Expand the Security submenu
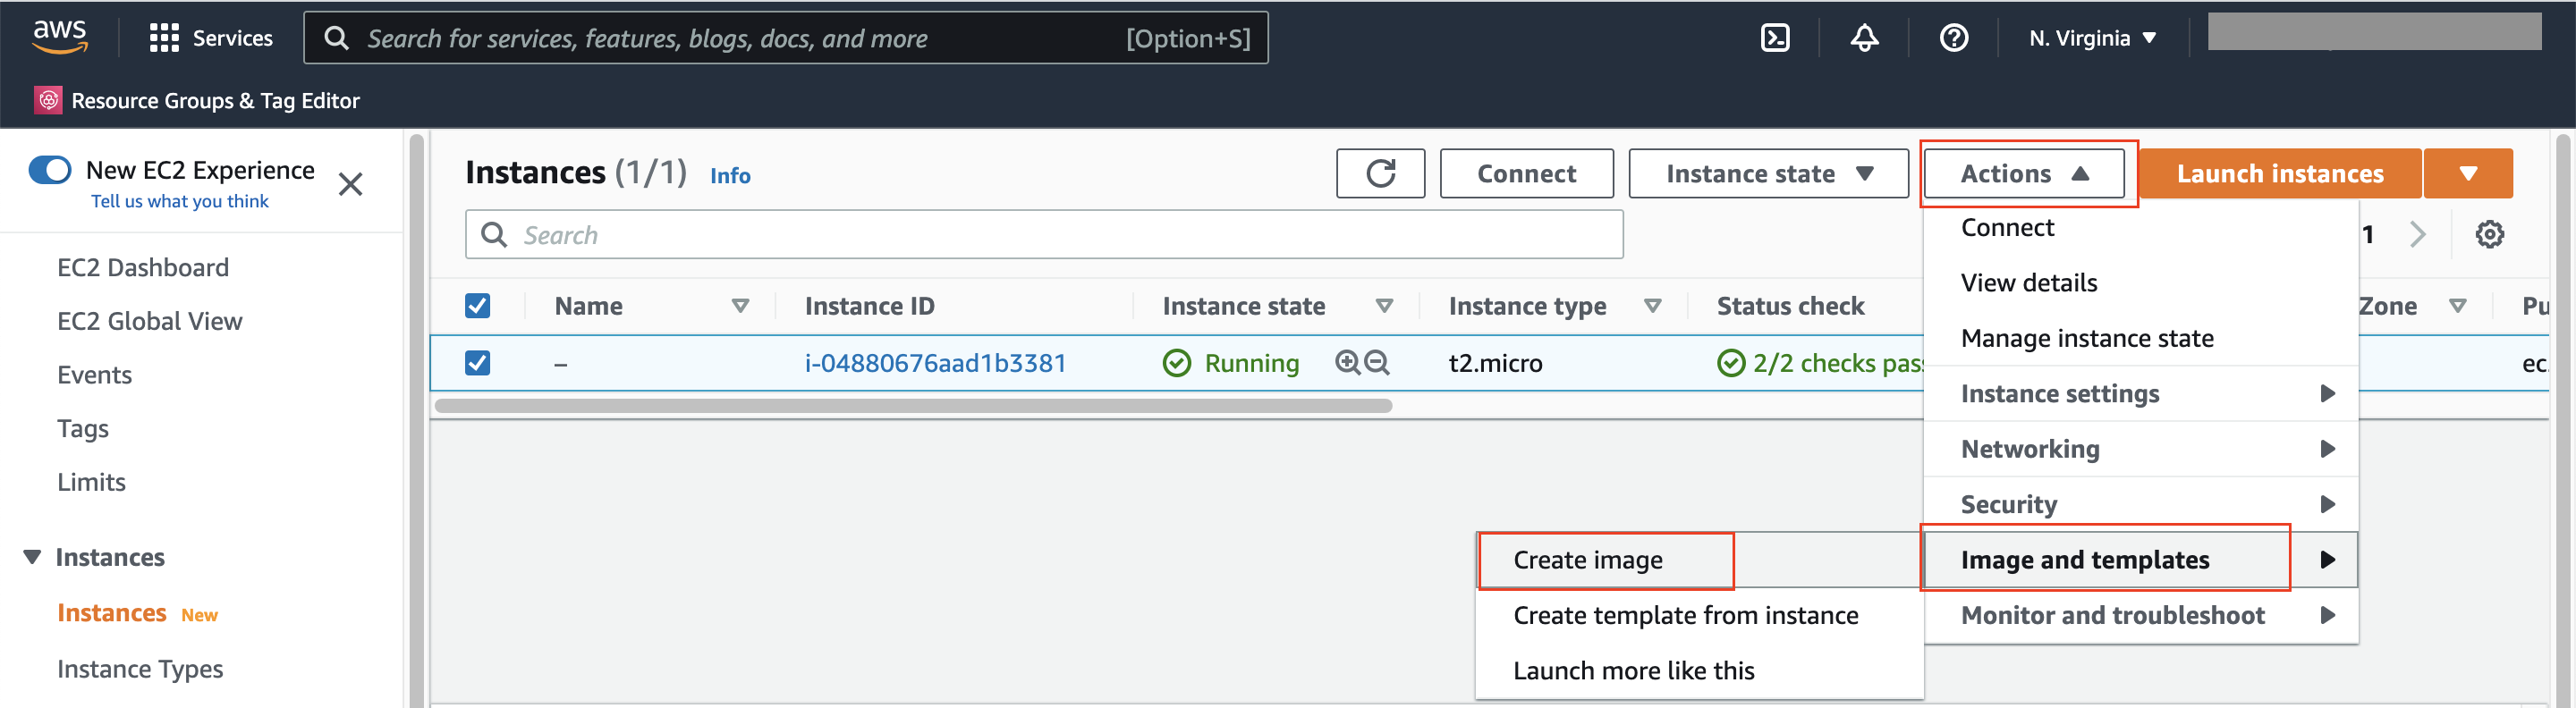The width and height of the screenshot is (2576, 708). pos(2140,504)
